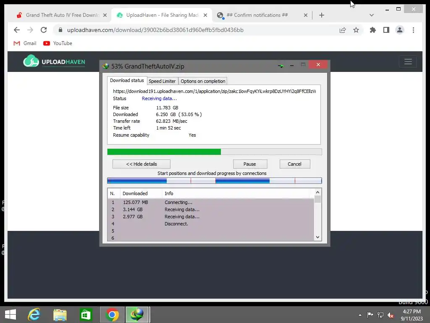430x323 pixels.
Task: Select connection row 2 with 3.144 GB
Action: pyautogui.click(x=211, y=209)
